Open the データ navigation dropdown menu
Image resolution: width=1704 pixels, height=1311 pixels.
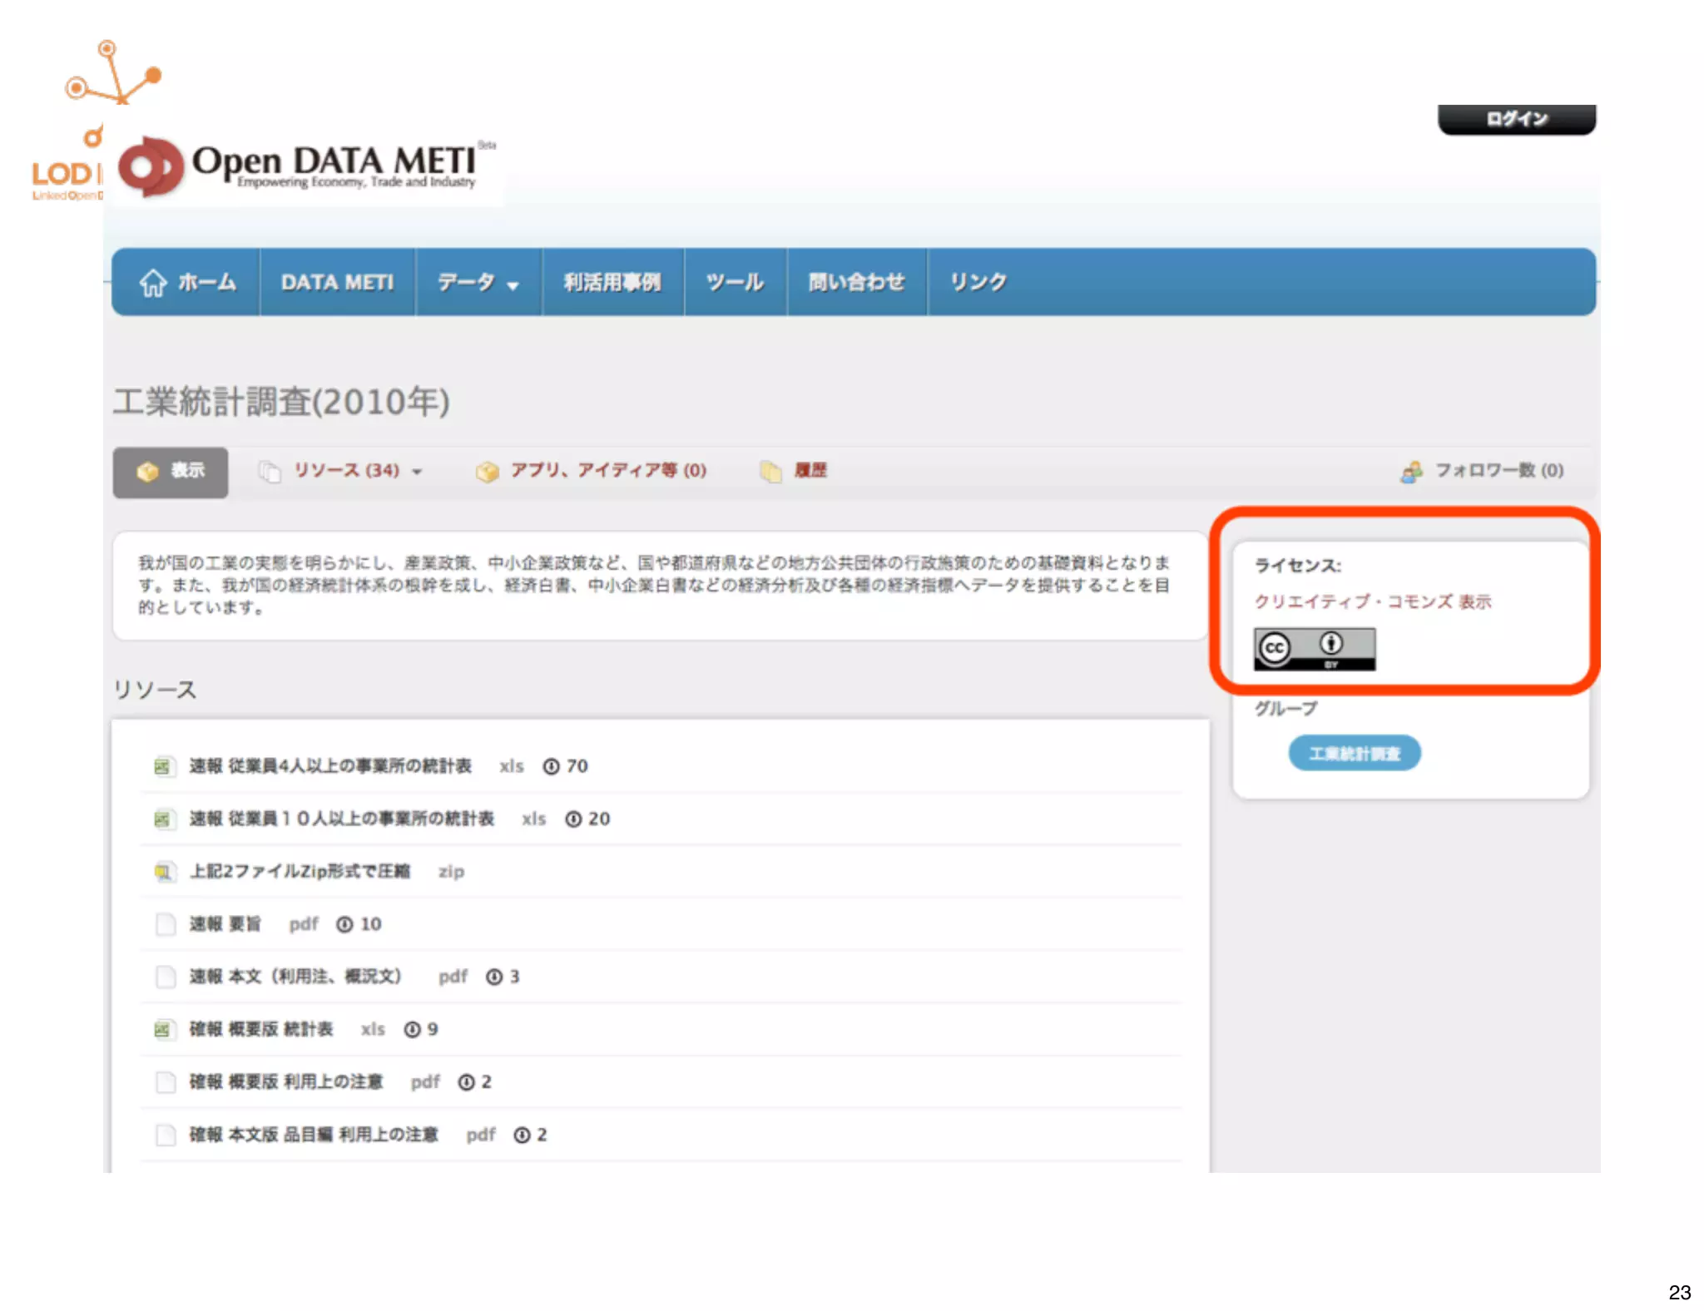click(x=478, y=283)
